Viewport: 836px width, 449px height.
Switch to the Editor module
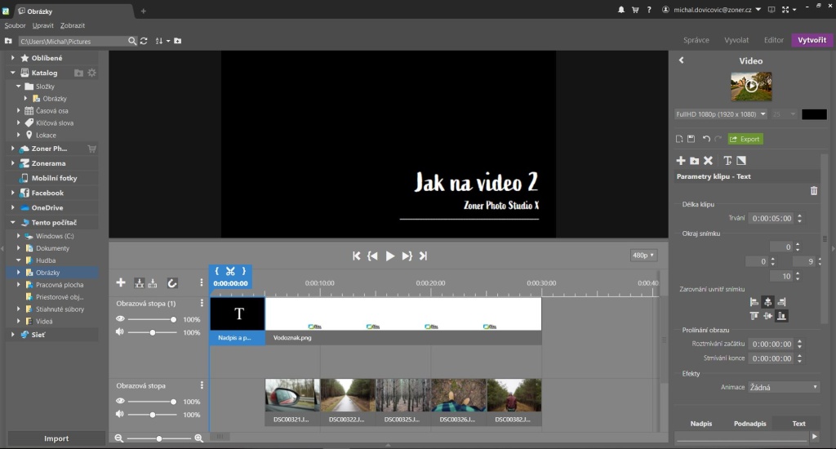coord(774,40)
